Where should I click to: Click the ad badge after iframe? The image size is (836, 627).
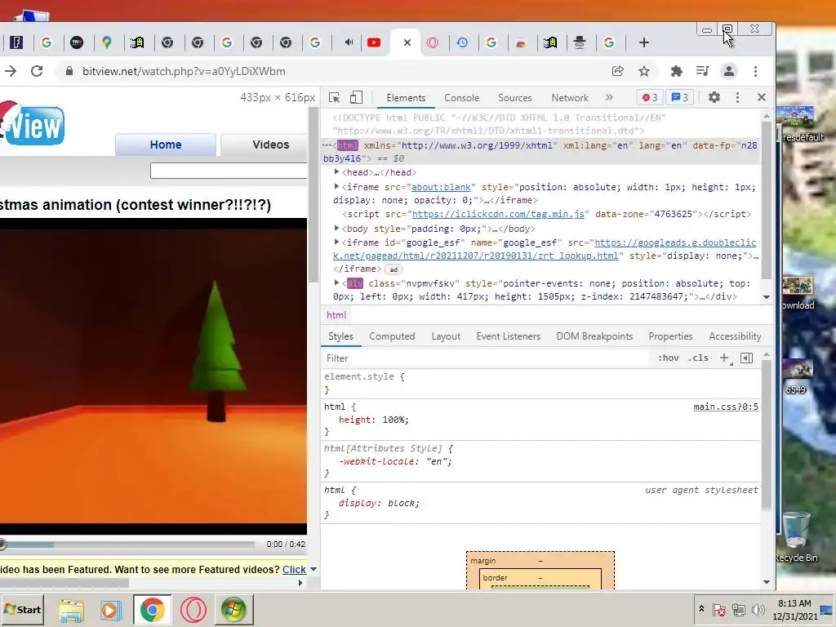click(394, 269)
